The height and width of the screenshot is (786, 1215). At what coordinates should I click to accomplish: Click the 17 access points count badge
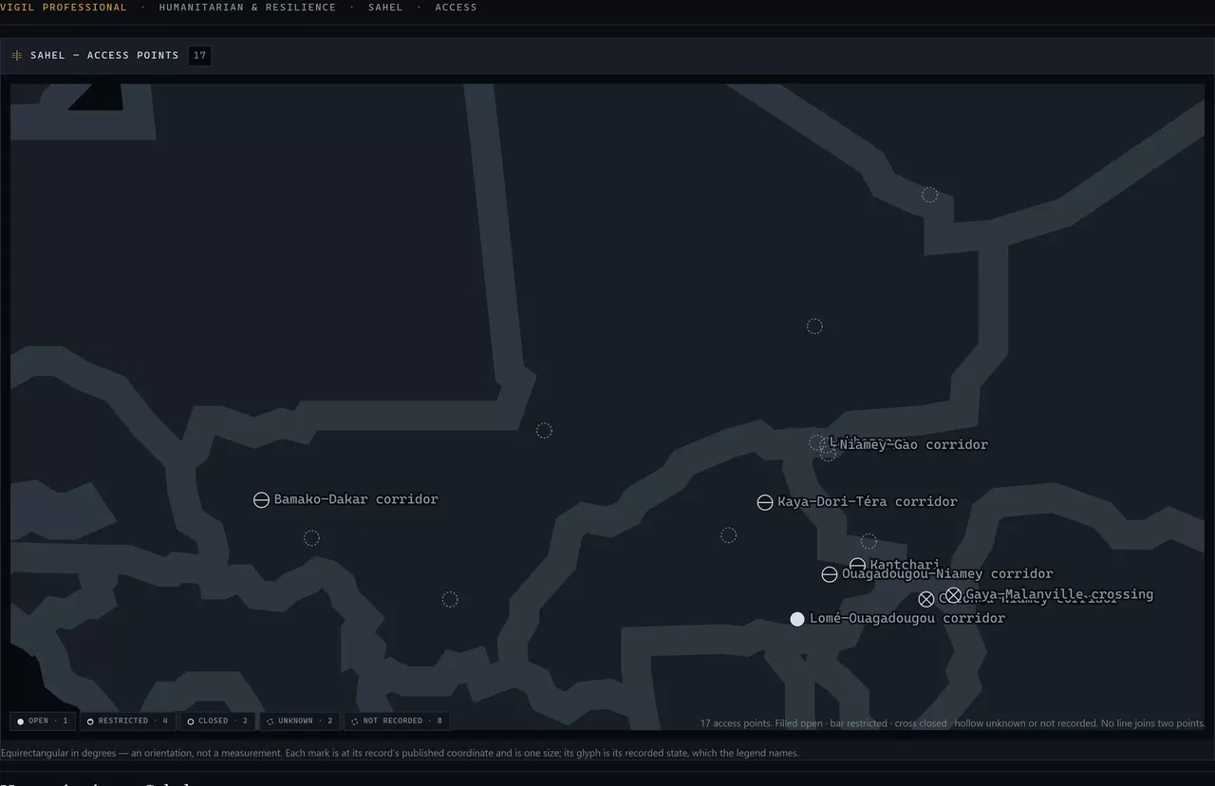(199, 55)
